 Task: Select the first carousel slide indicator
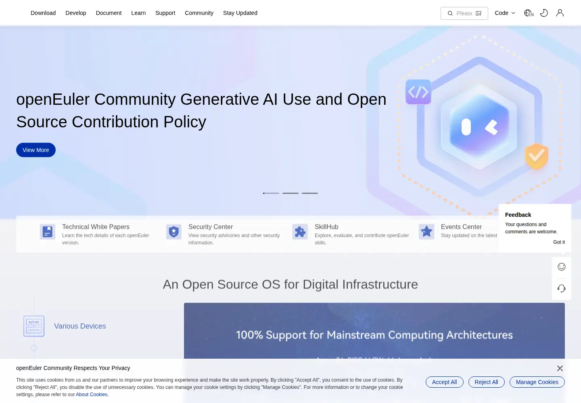pos(271,193)
